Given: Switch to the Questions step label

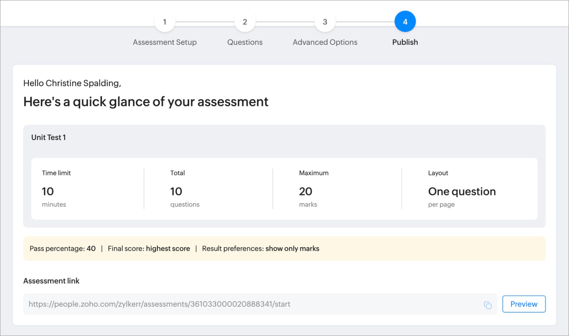Looking at the screenshot, I should (245, 42).
